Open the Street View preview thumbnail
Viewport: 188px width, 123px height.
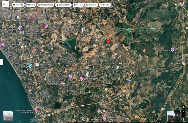[174, 116]
